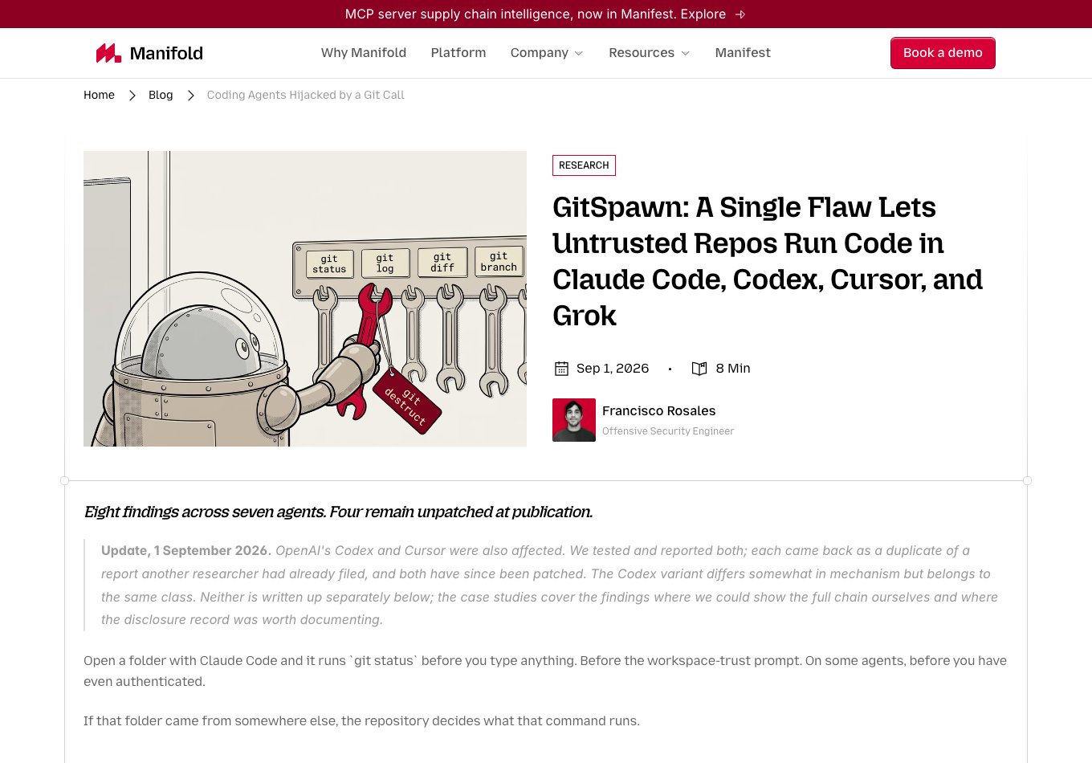Click the arrow icon in the top banner
Viewport: 1092px width, 763px height.
740,14
